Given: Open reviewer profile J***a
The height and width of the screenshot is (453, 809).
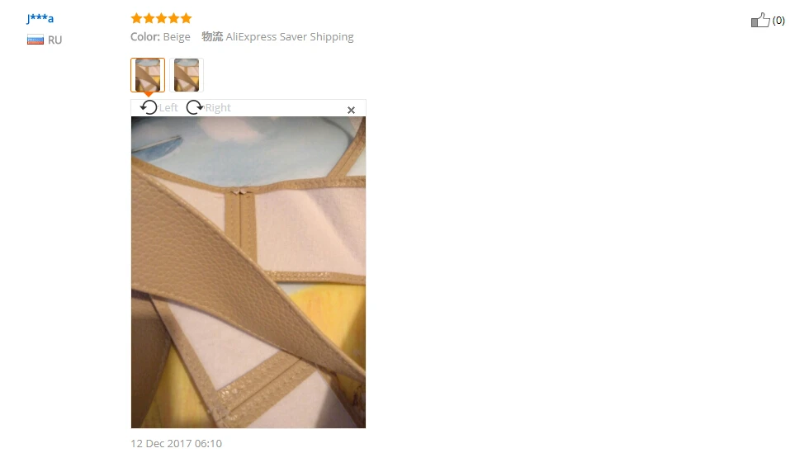Looking at the screenshot, I should click(40, 19).
